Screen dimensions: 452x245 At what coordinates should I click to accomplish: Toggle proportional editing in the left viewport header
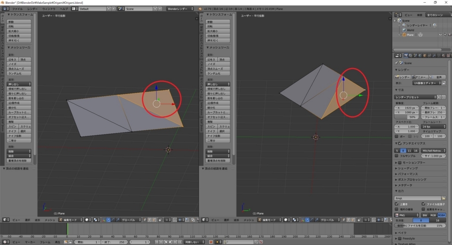click(x=167, y=220)
